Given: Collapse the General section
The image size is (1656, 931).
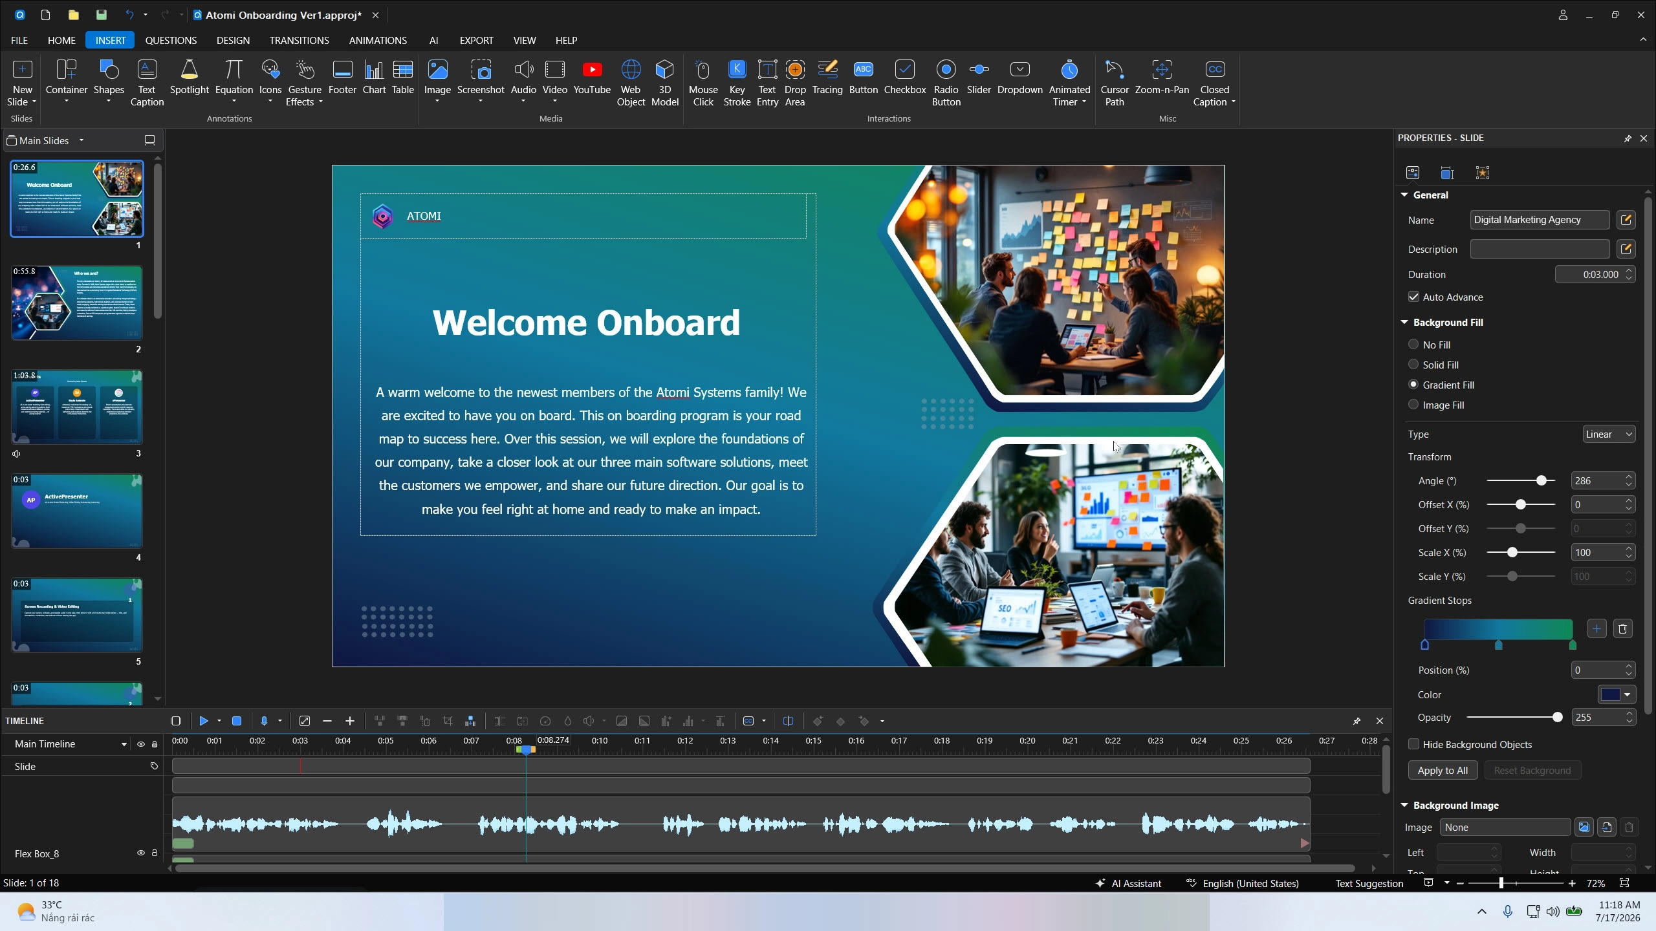Looking at the screenshot, I should click(1404, 195).
